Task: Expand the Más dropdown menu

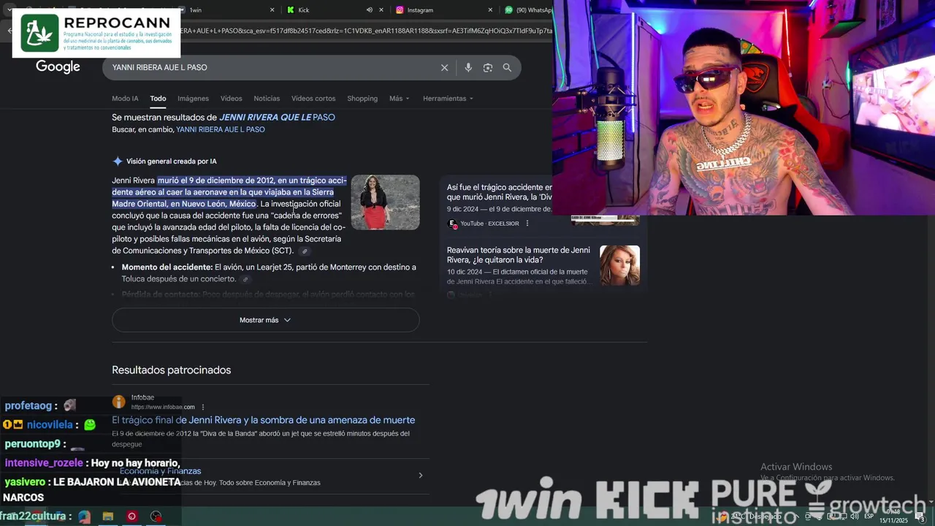Action: pos(400,99)
